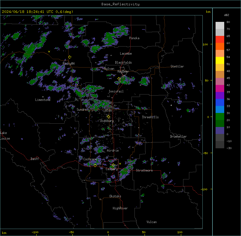The height and width of the screenshot is (236, 241).
Task: Click the Lake Louise label
Action: pyautogui.click(x=5, y=136)
